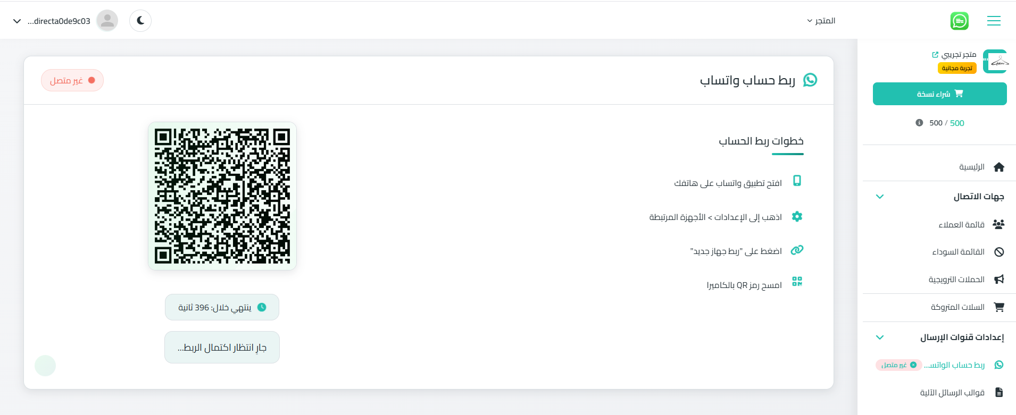
Task: Click the blocked icon for القائمة السوداء
Action: pos(999,252)
